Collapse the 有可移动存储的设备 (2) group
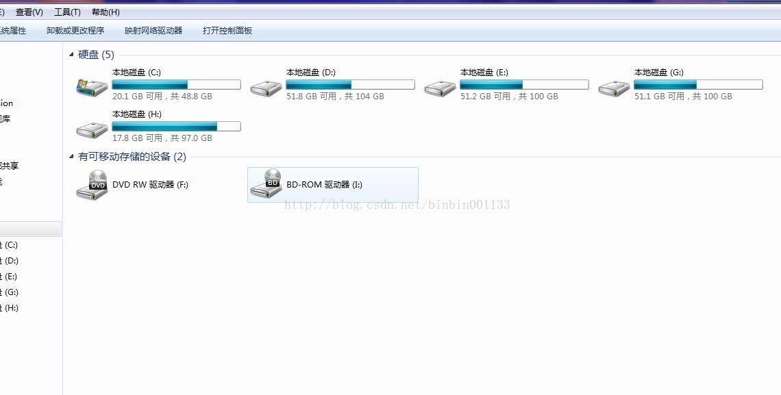This screenshot has height=395, width=781. (x=71, y=157)
